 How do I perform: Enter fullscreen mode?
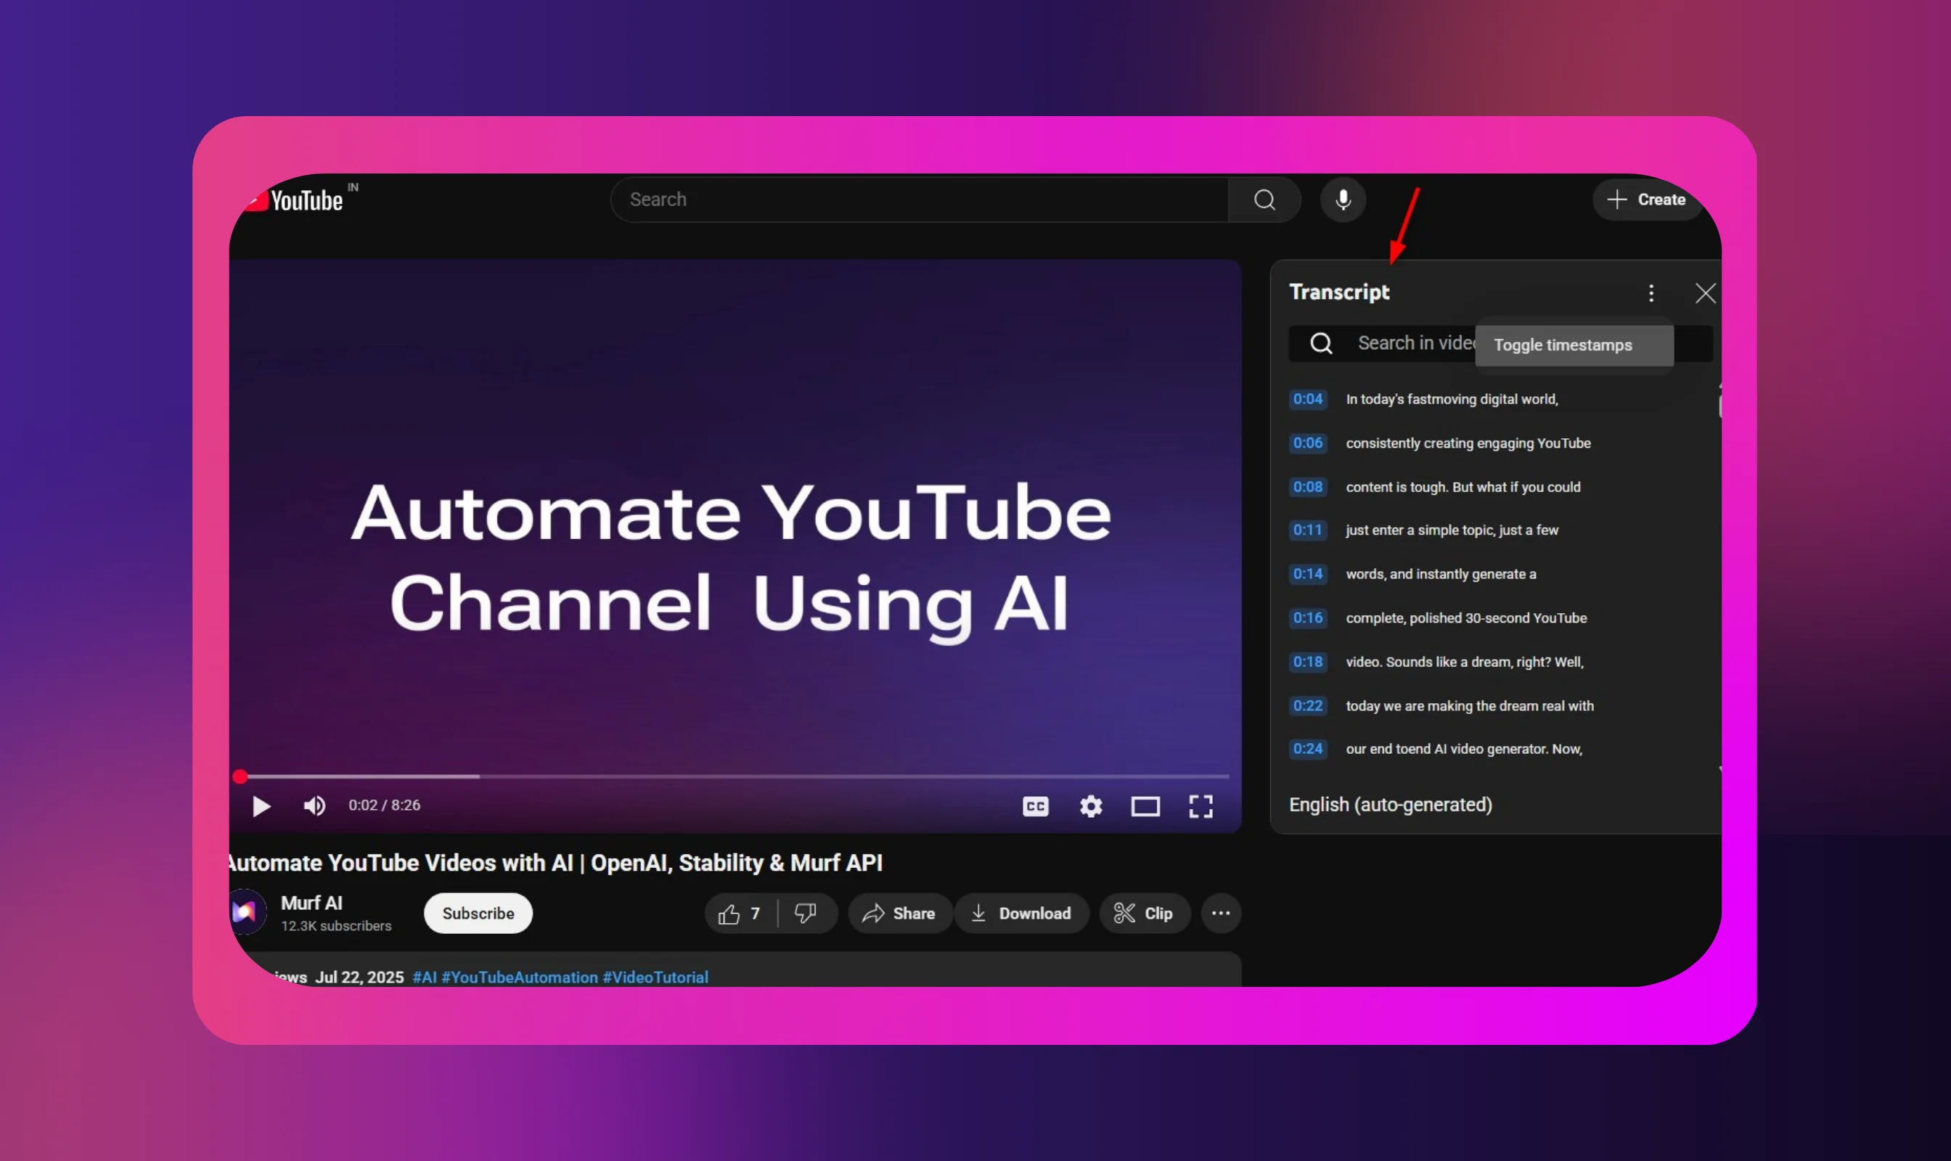click(1201, 806)
